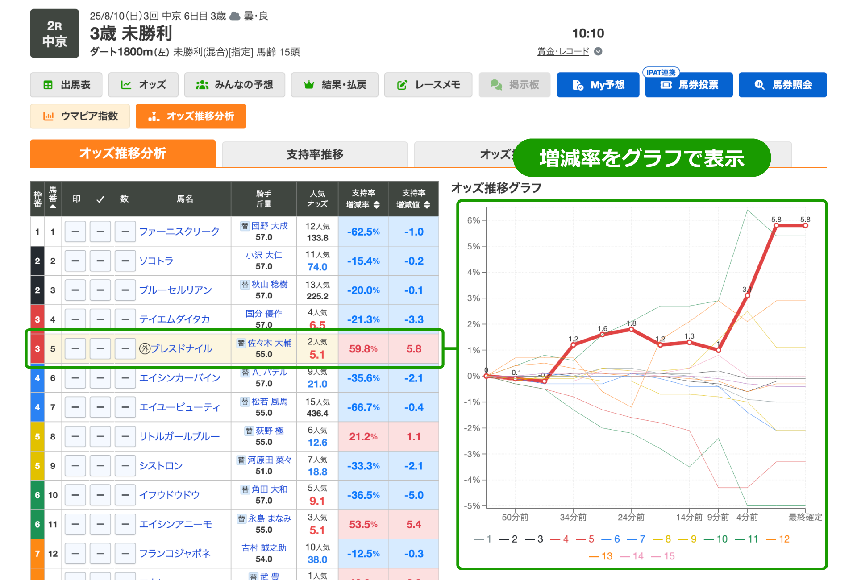The width and height of the screenshot is (857, 580).
Task: Open the オッズ chart icon button
Action: tap(143, 85)
